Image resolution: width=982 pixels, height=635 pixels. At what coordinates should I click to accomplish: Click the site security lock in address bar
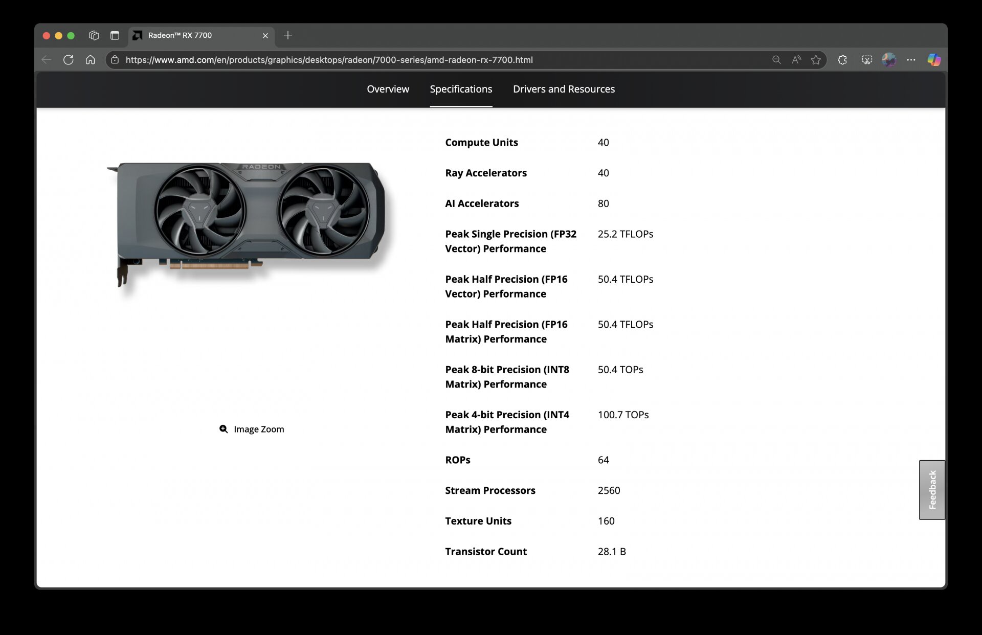(115, 60)
